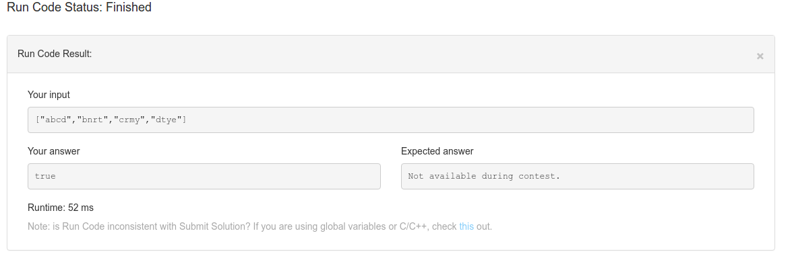Click the Run Code Result panel title
The image size is (792, 262).
pos(55,54)
